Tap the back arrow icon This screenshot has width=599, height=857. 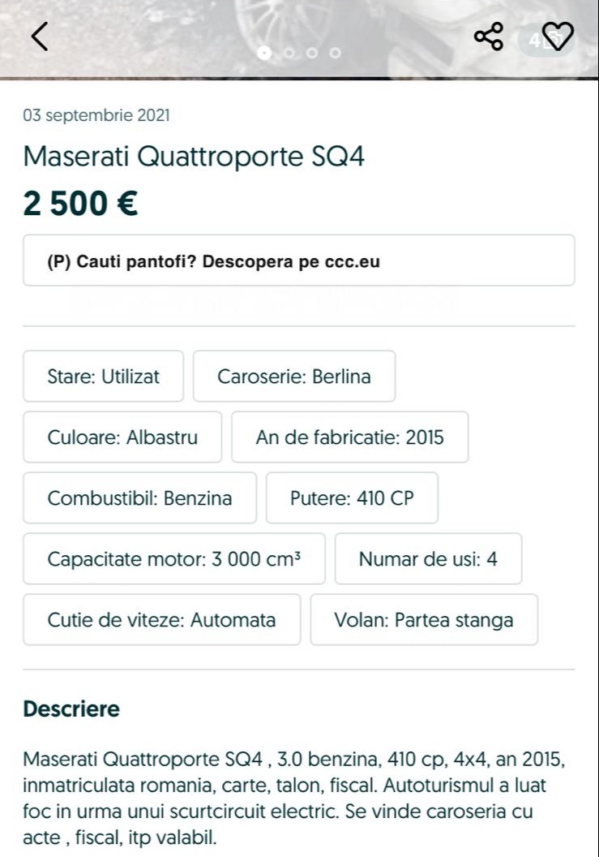pyautogui.click(x=40, y=37)
